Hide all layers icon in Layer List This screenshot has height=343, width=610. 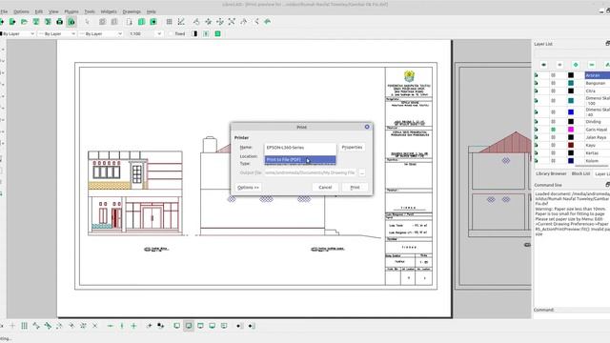(x=559, y=65)
